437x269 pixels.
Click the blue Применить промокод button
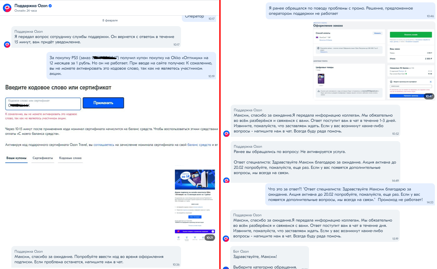click(x=411, y=96)
